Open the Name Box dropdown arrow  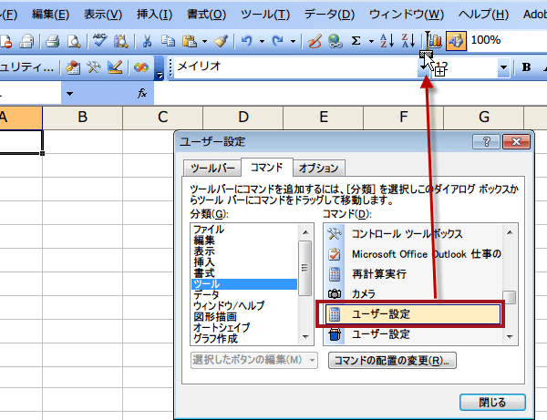(69, 94)
